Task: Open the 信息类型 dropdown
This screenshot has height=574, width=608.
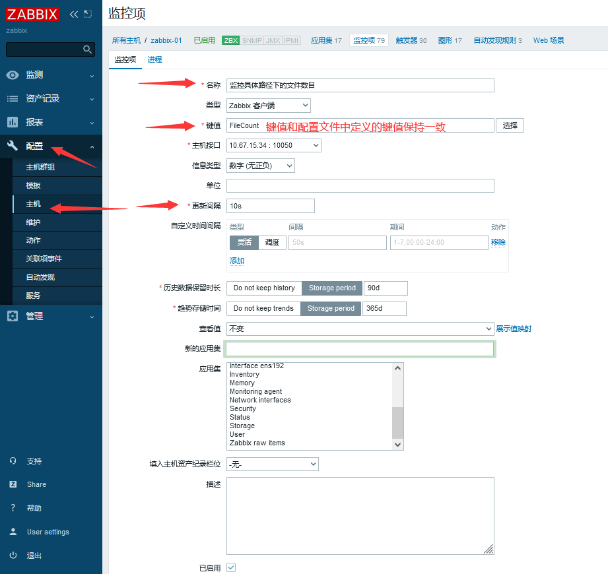Action: click(261, 166)
